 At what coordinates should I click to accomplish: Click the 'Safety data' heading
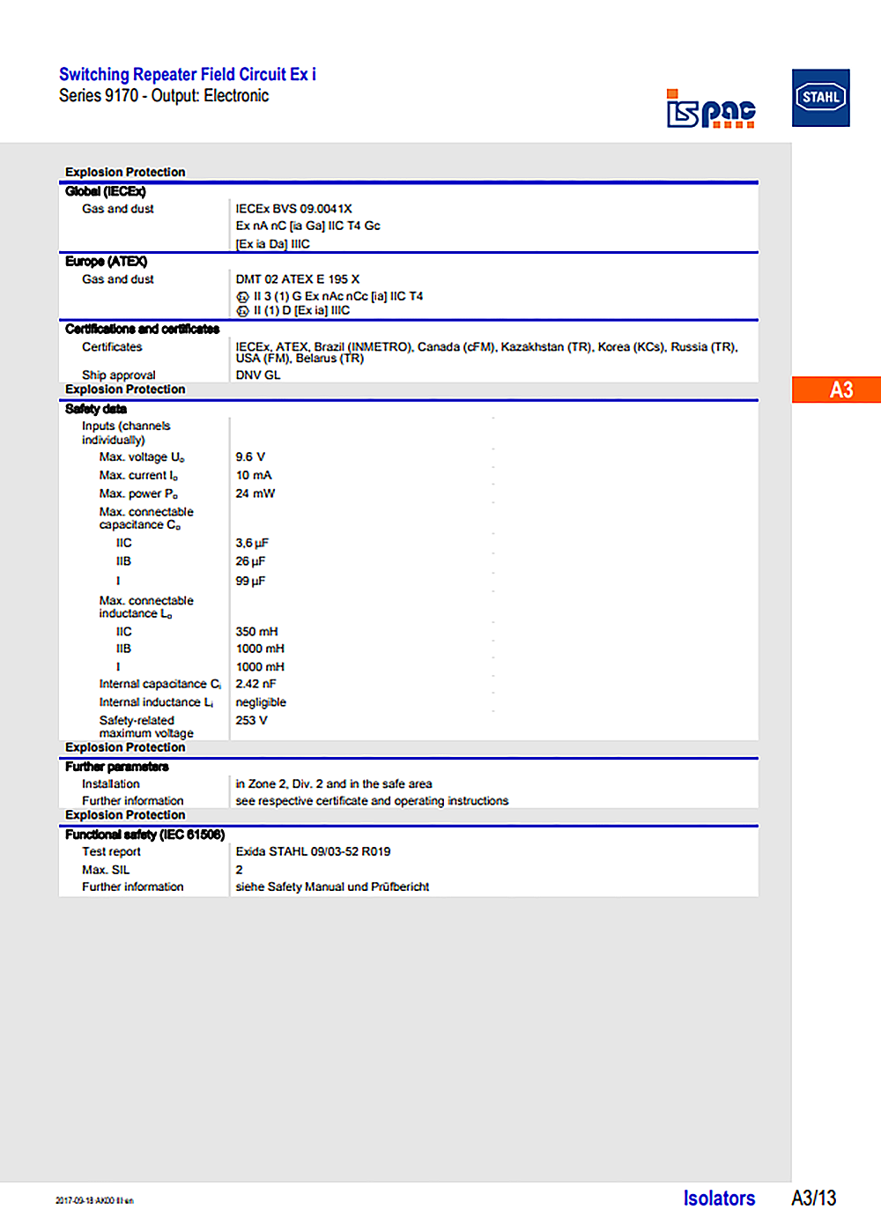(x=95, y=409)
